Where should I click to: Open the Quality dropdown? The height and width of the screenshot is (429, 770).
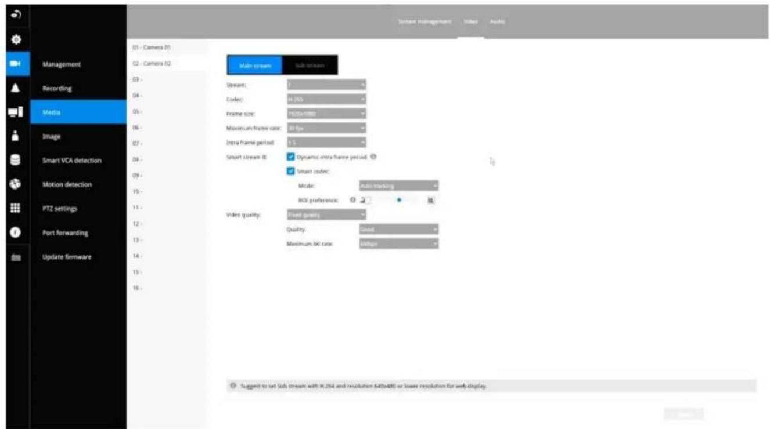(399, 229)
